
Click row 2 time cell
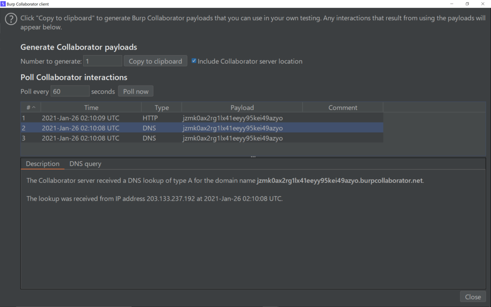coord(91,128)
